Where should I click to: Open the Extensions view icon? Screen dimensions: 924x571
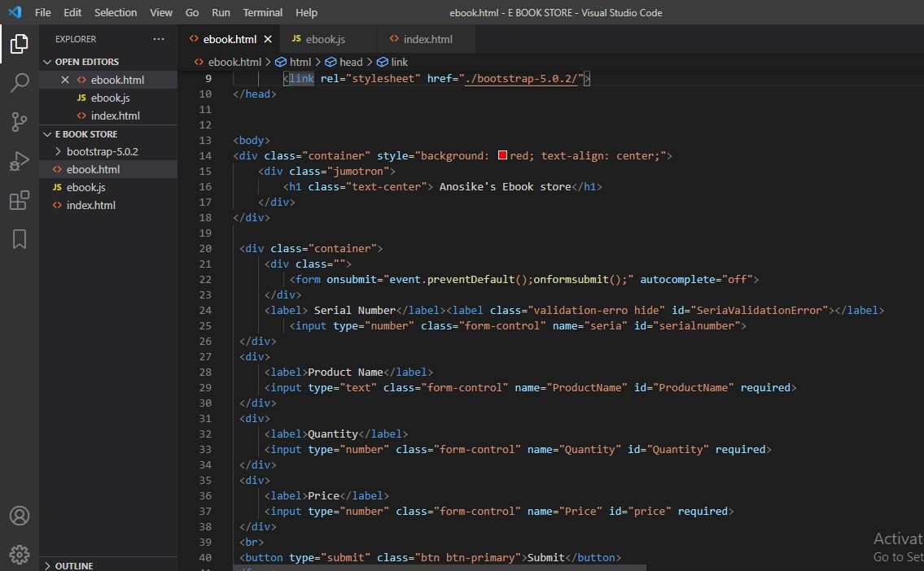[x=19, y=200]
